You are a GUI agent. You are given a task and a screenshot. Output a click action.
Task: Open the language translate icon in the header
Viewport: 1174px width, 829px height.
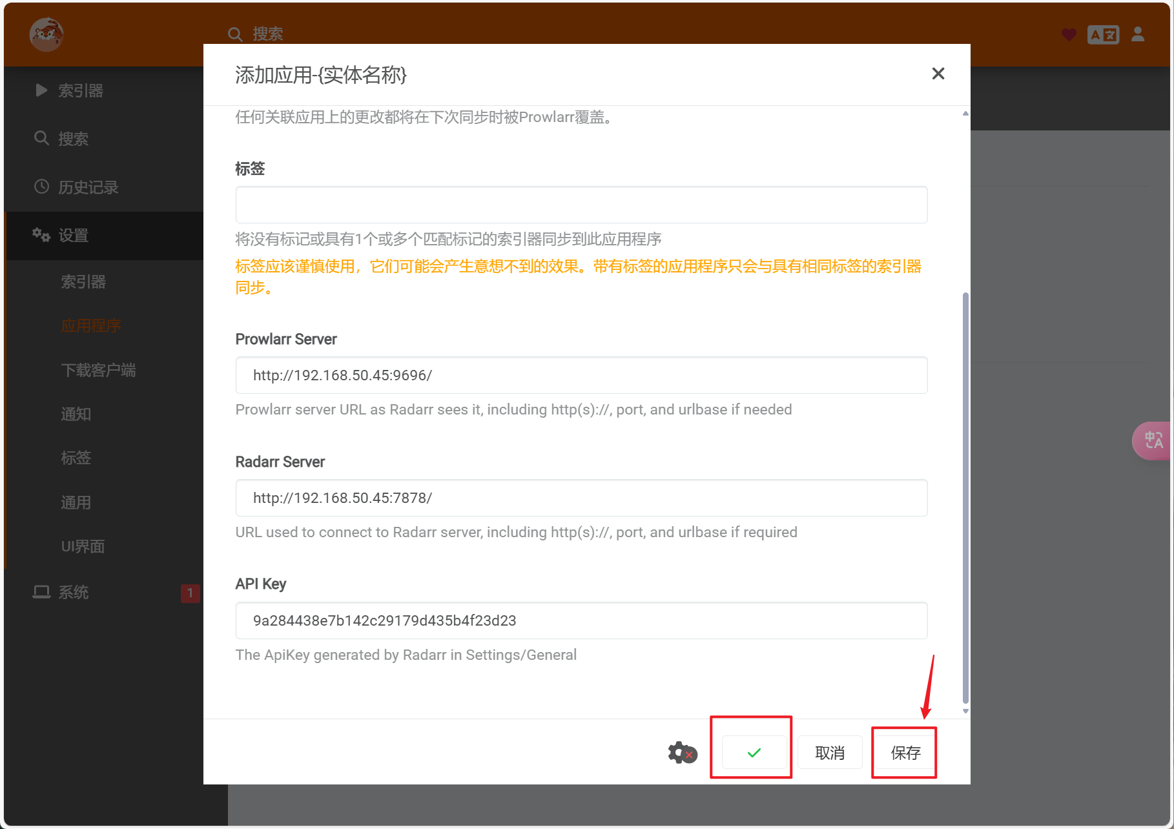coord(1103,34)
